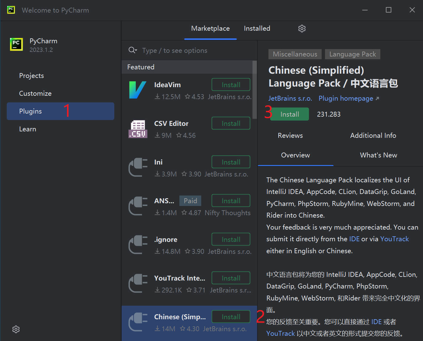Open the plugin settings gear menu
Image resolution: width=423 pixels, height=341 pixels.
(302, 29)
